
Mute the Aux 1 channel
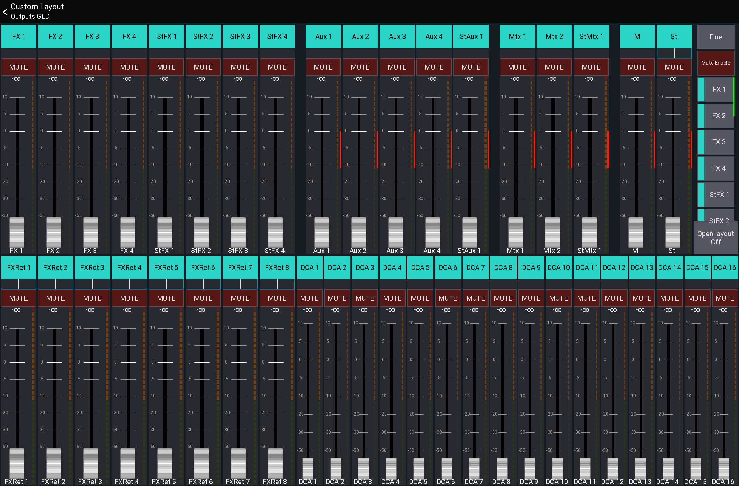pos(323,67)
